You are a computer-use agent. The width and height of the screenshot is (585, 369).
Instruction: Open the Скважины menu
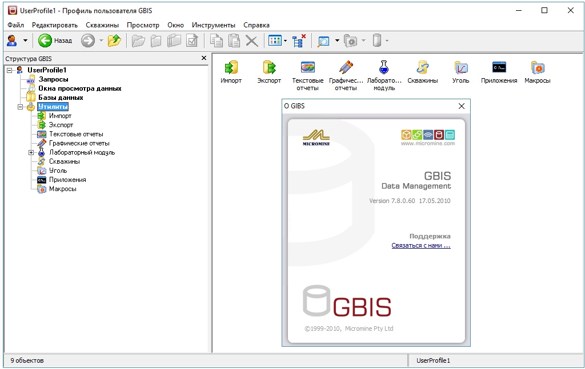pyautogui.click(x=102, y=25)
